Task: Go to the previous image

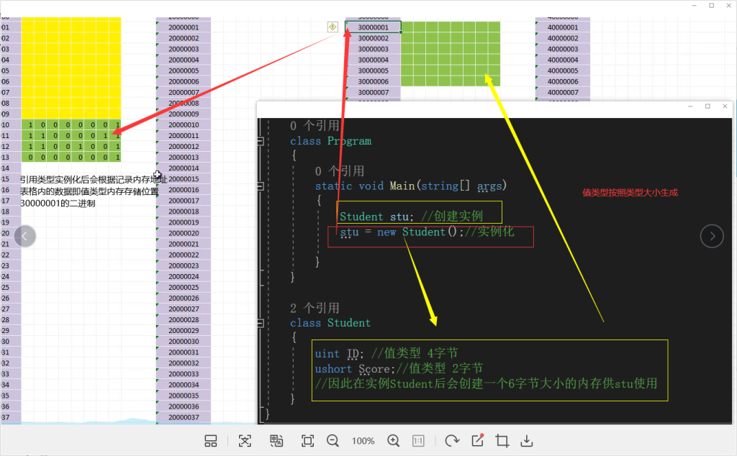Action: [25, 236]
